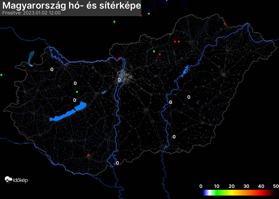Select the 0 value at the southern Danube border
Image resolution: width=279 pixels, height=199 pixels.
pyautogui.click(x=117, y=163)
